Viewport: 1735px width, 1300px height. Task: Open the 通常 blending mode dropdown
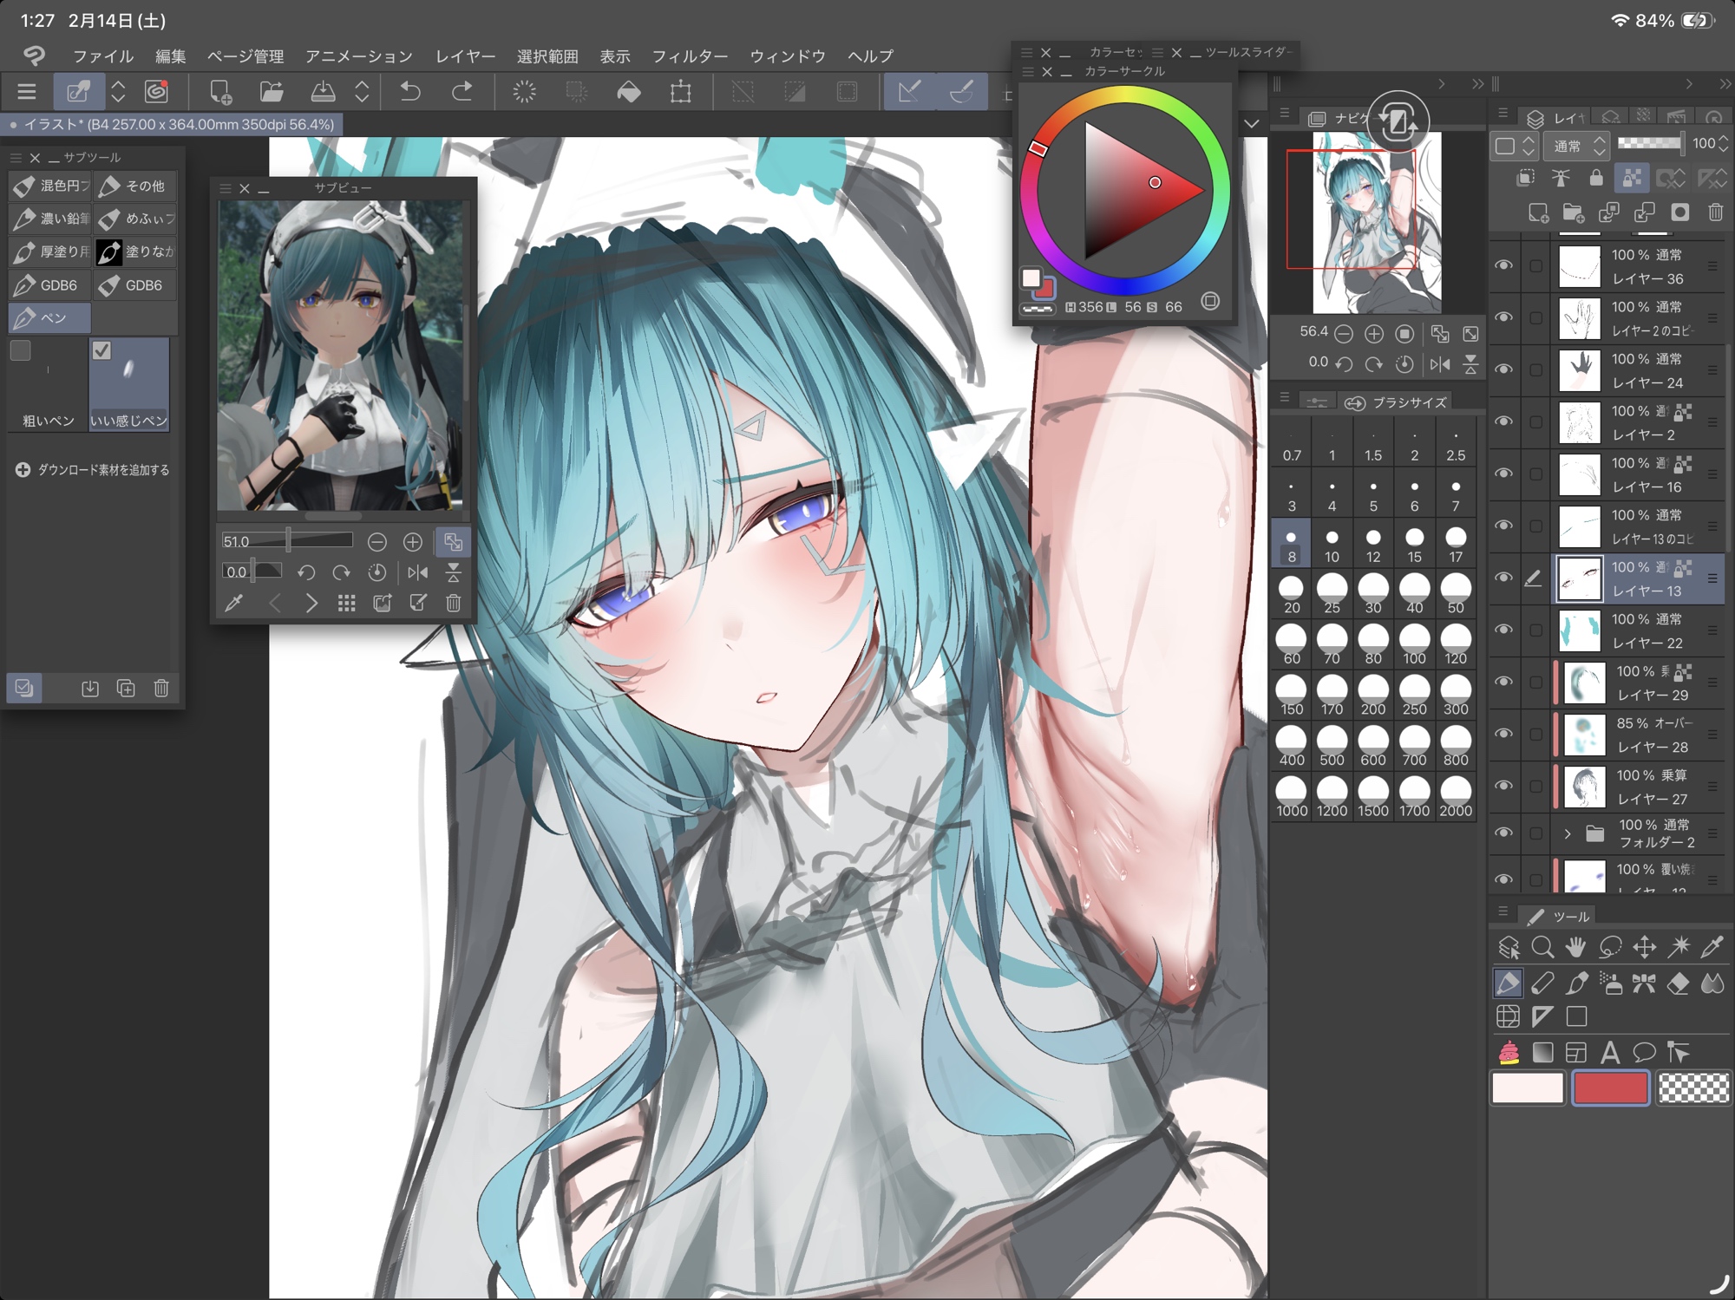coord(1577,146)
